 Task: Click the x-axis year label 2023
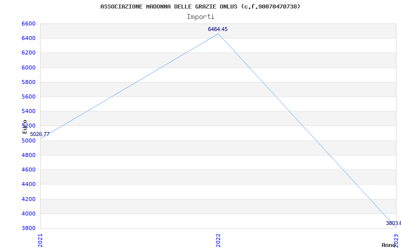tap(396, 240)
